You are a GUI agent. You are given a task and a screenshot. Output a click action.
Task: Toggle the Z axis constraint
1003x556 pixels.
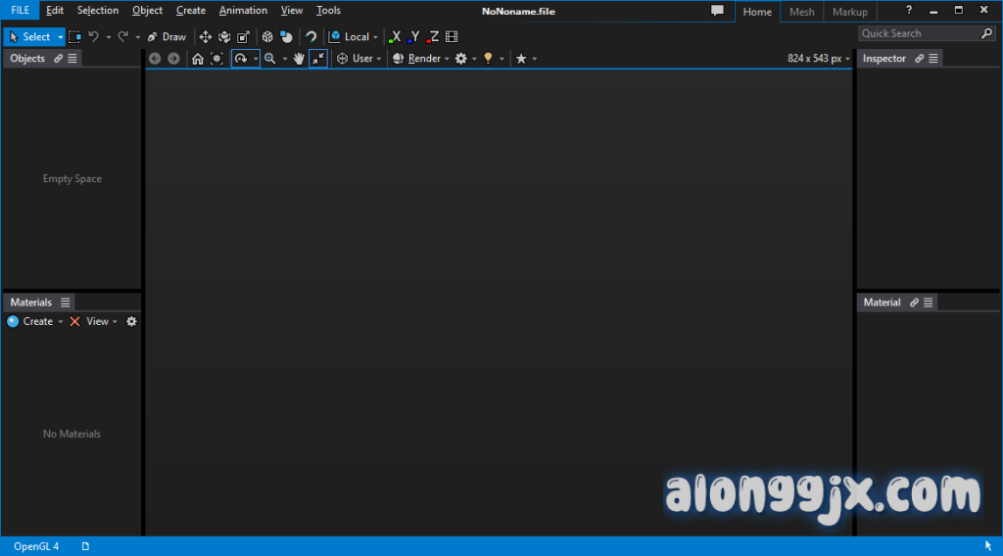tap(433, 37)
